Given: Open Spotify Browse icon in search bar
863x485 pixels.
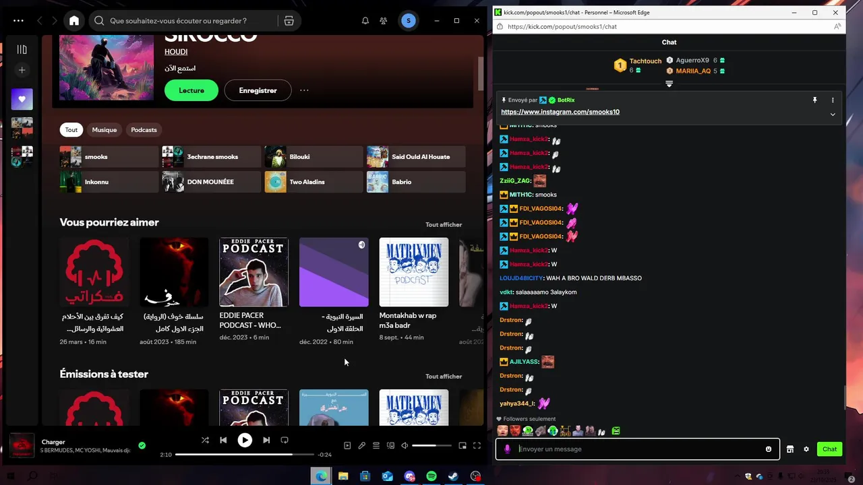Looking at the screenshot, I should click(289, 21).
